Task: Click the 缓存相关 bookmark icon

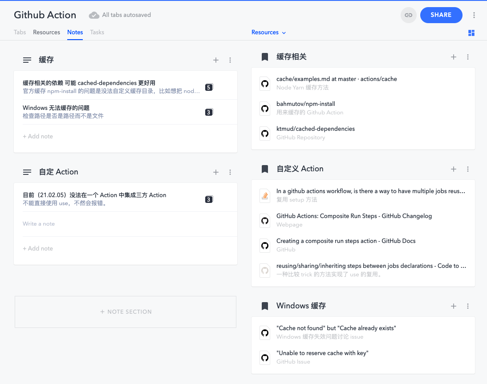Action: coord(264,57)
